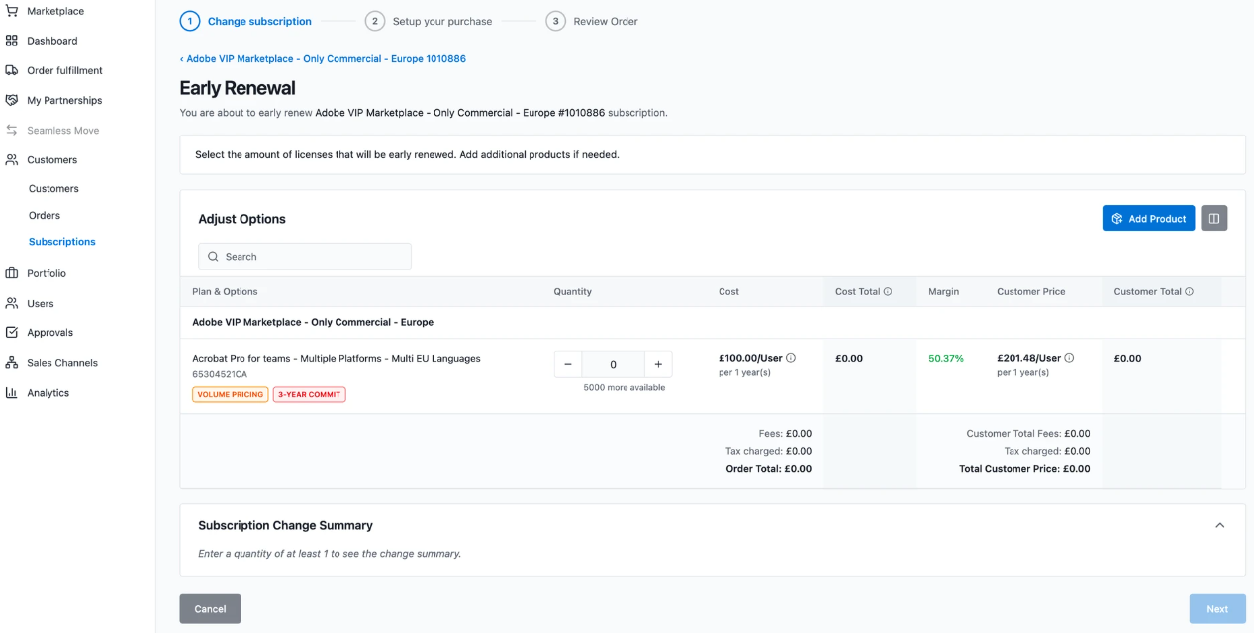Click the 'Order Total: £0.00' line
This screenshot has height=633, width=1254.
point(769,469)
